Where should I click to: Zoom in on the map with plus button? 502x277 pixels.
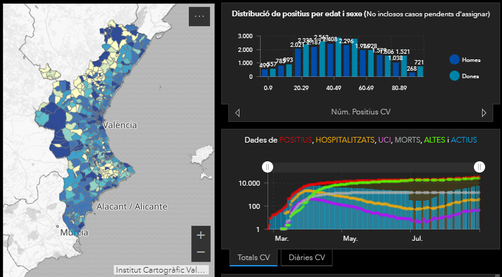click(200, 236)
